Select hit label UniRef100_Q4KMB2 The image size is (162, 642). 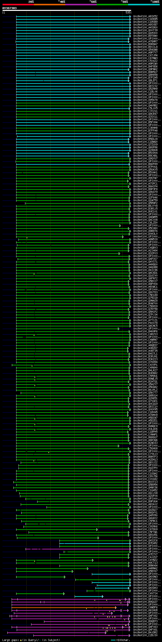coord(145,106)
